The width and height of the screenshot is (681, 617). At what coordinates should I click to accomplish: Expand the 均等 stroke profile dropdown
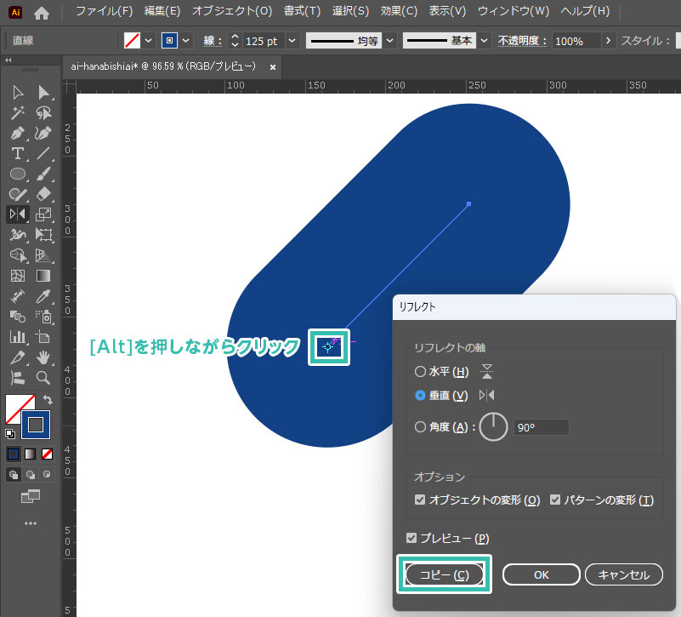[389, 41]
